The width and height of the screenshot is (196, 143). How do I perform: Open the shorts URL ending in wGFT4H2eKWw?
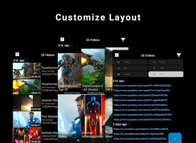tap(142, 110)
